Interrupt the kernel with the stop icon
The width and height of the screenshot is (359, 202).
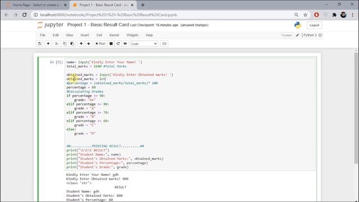pos(111,44)
